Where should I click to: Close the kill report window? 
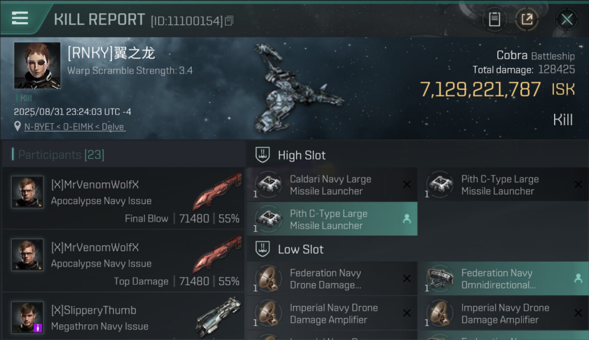[567, 19]
